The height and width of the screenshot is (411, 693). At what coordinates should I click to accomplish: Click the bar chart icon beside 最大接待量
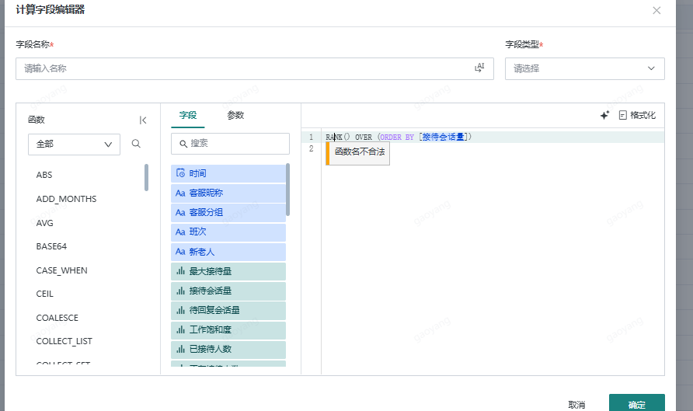(180, 271)
